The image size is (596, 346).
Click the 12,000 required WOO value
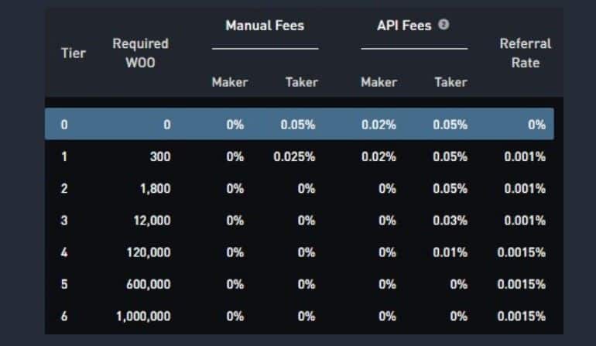(152, 221)
